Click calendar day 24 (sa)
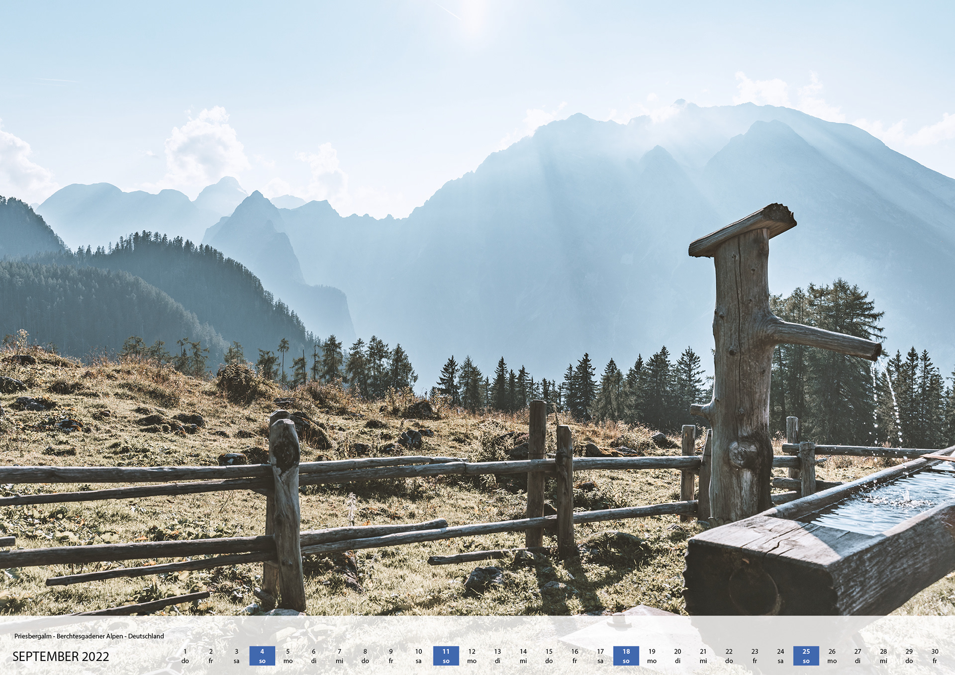Screen dimensions: 955x675 [780, 656]
